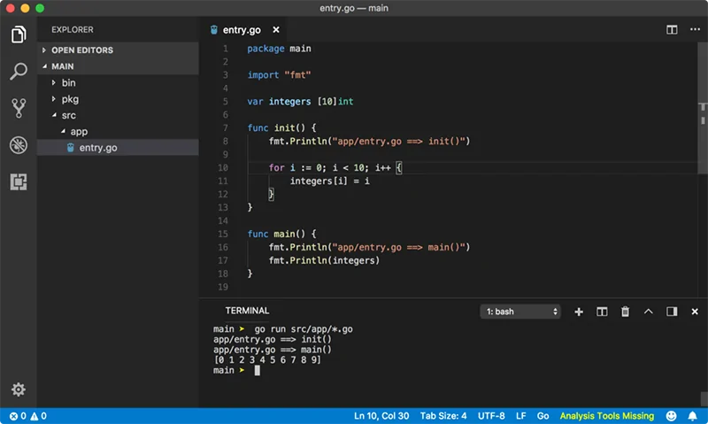Viewport: 708px width, 424px height.
Task: Open the 1: bash terminal dropdown
Action: click(x=520, y=312)
